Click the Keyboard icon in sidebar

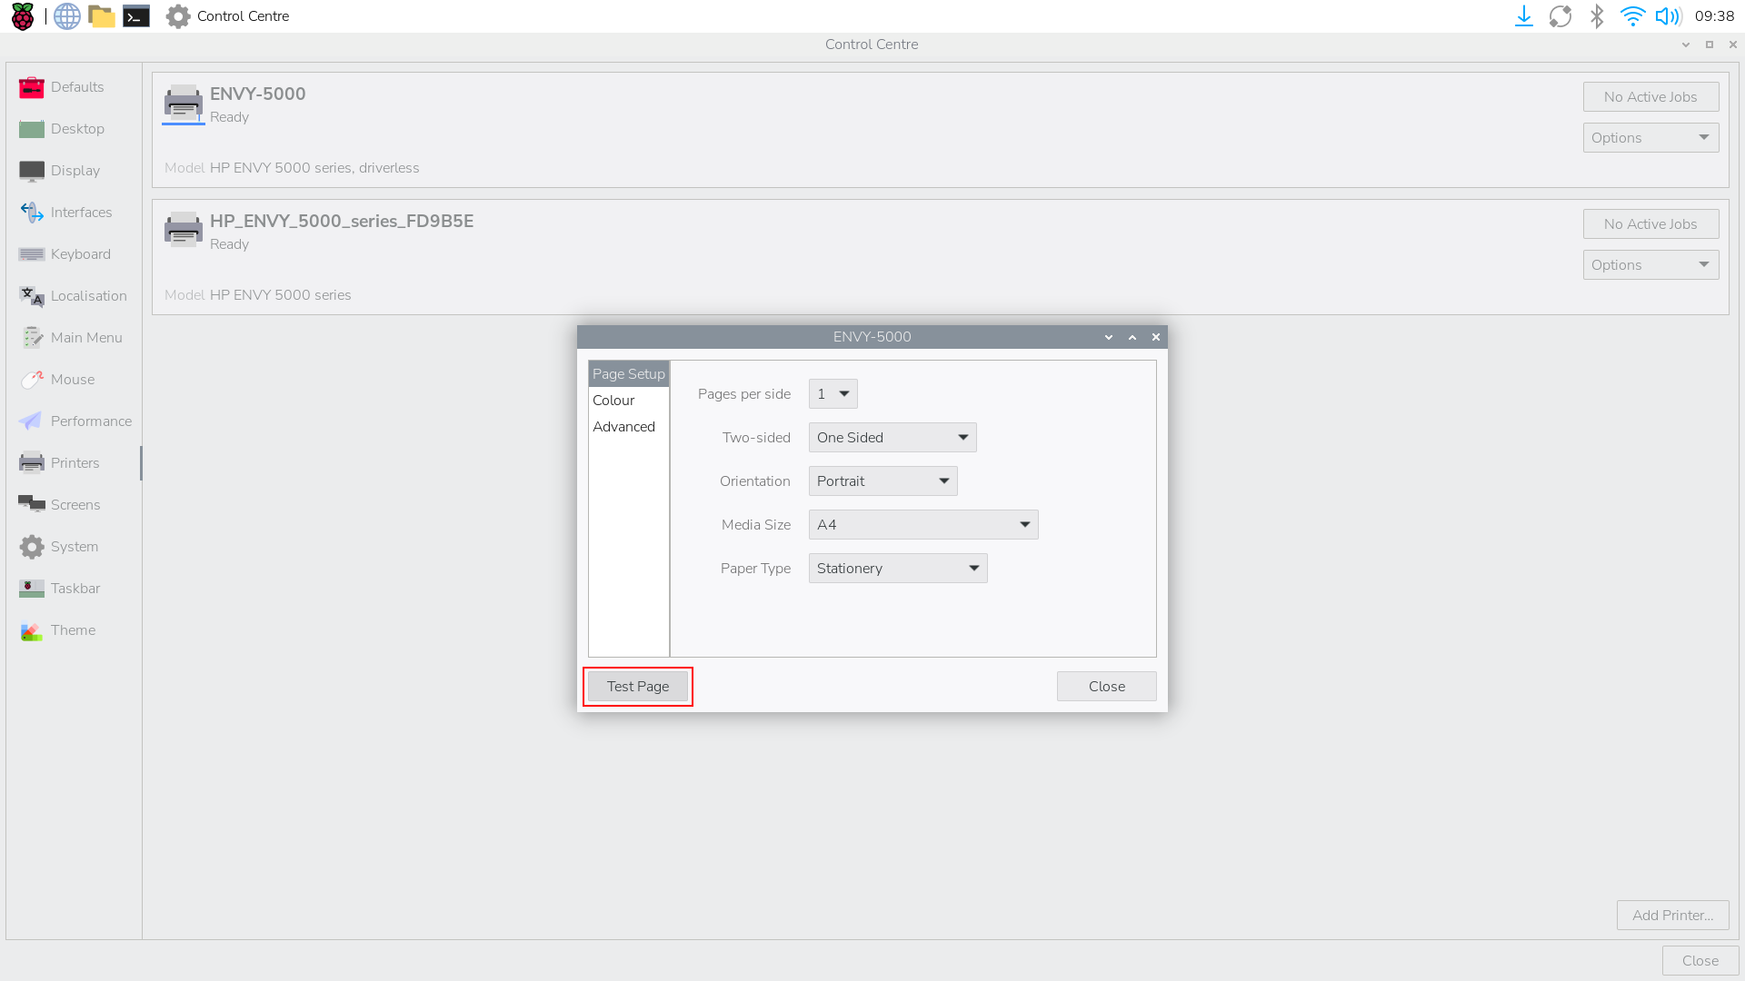[32, 254]
